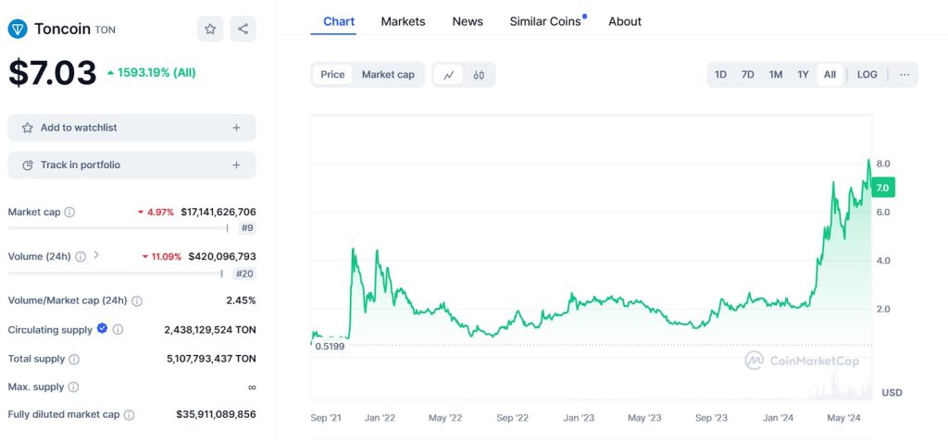Open the chart more options ellipsis
Viewport: 948px width, 440px height.
tap(904, 75)
